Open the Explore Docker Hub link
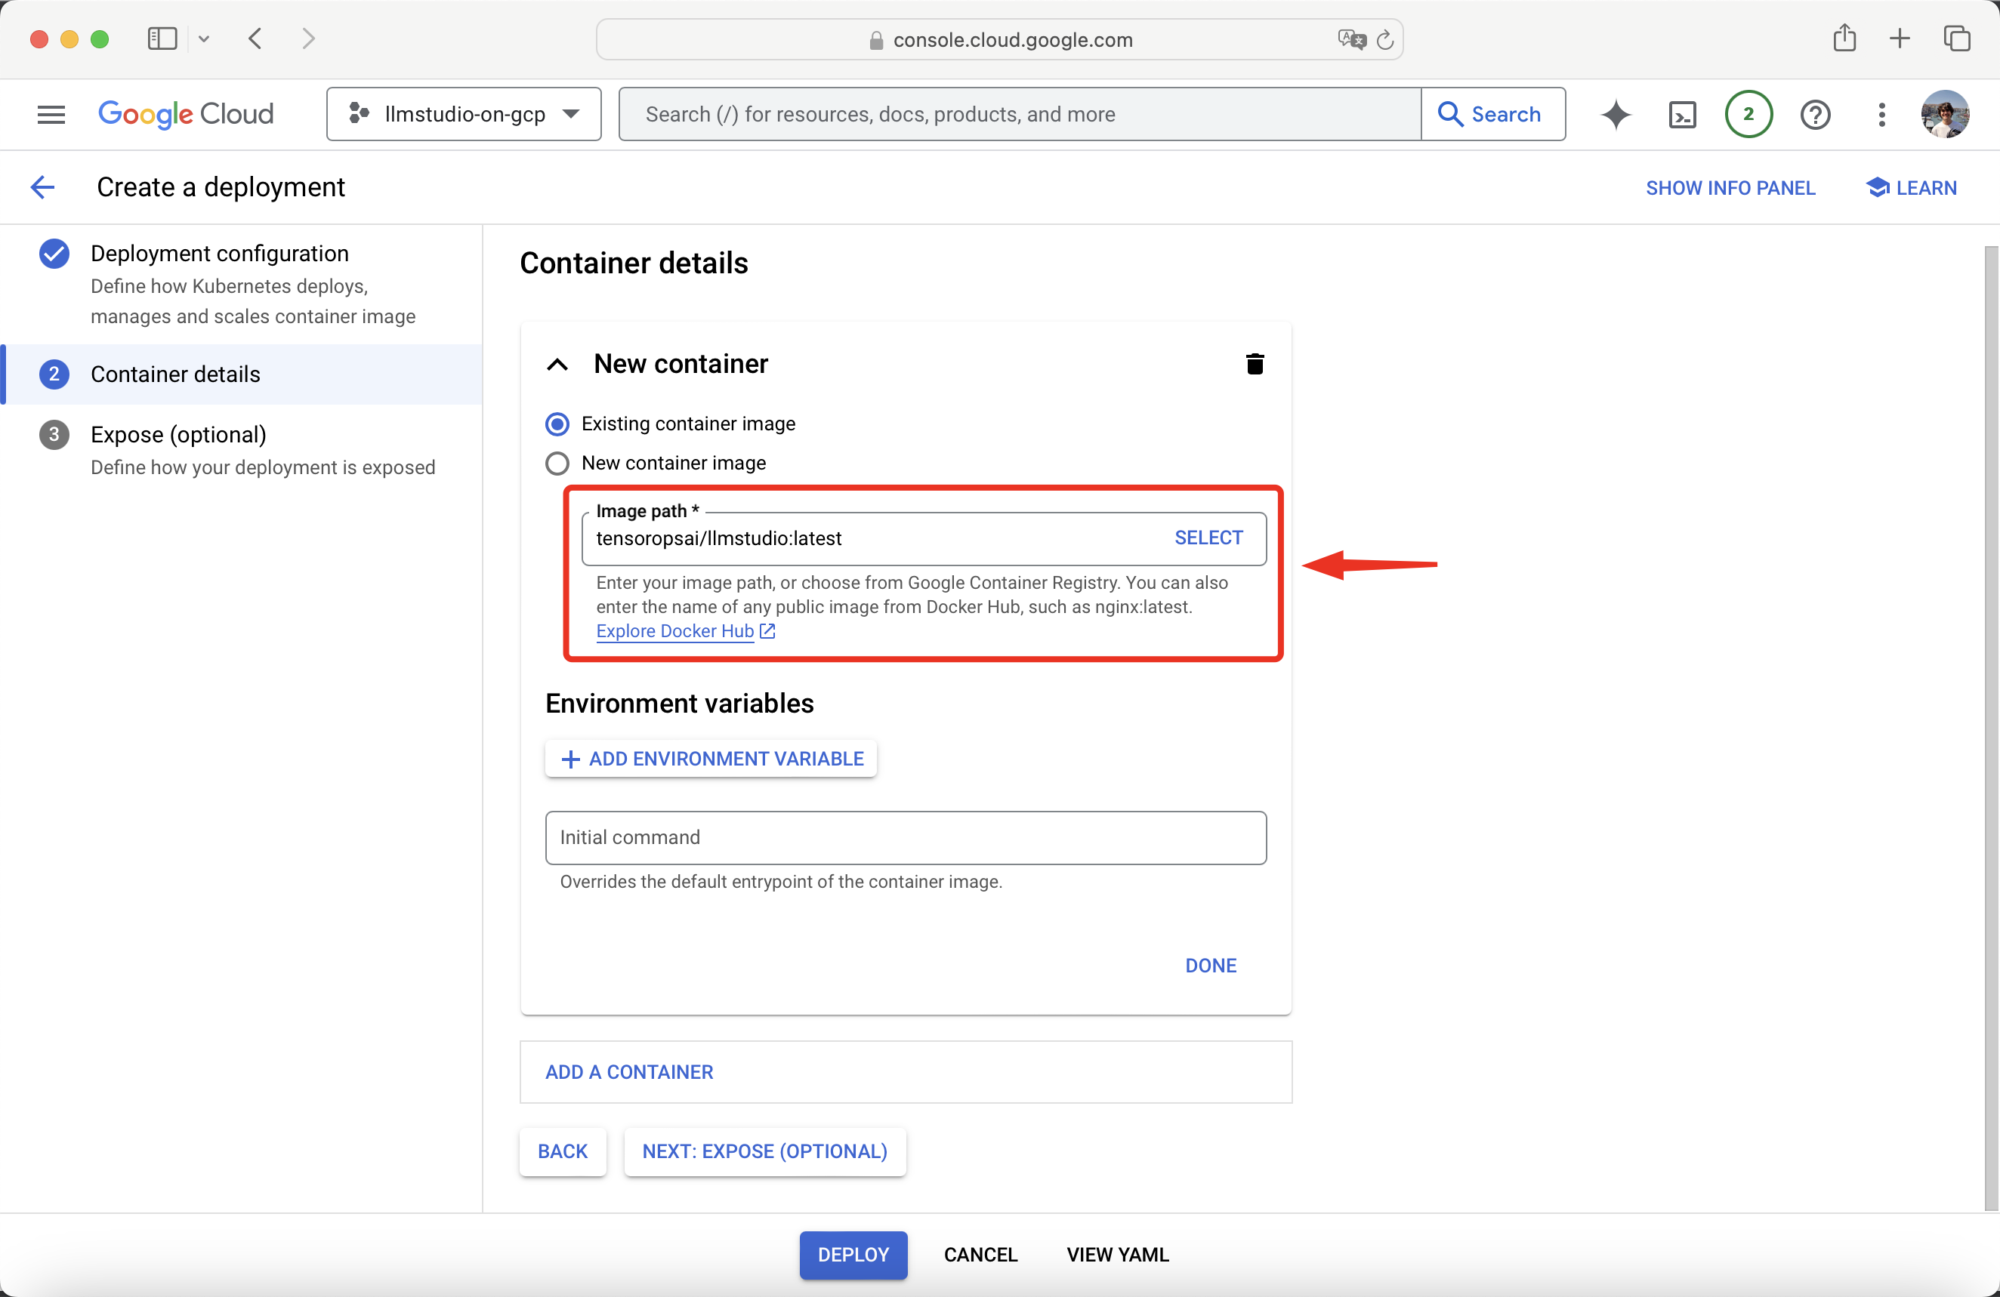 pyautogui.click(x=674, y=631)
